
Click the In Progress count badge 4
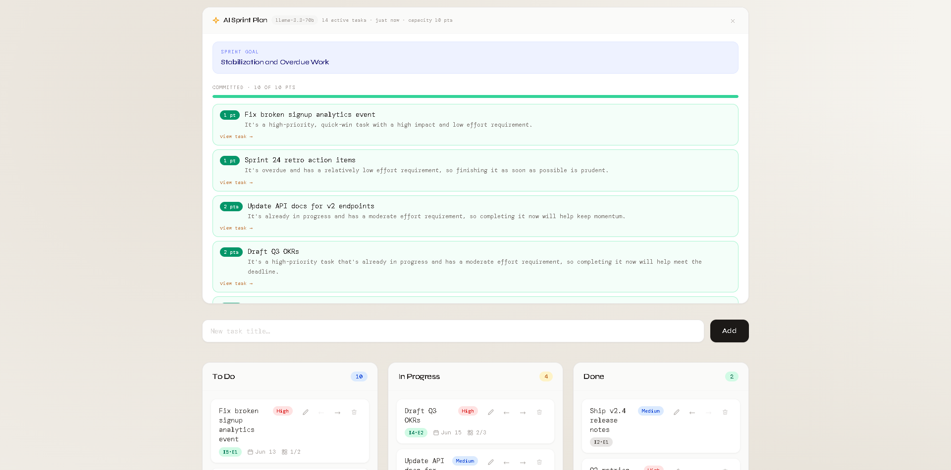point(546,376)
